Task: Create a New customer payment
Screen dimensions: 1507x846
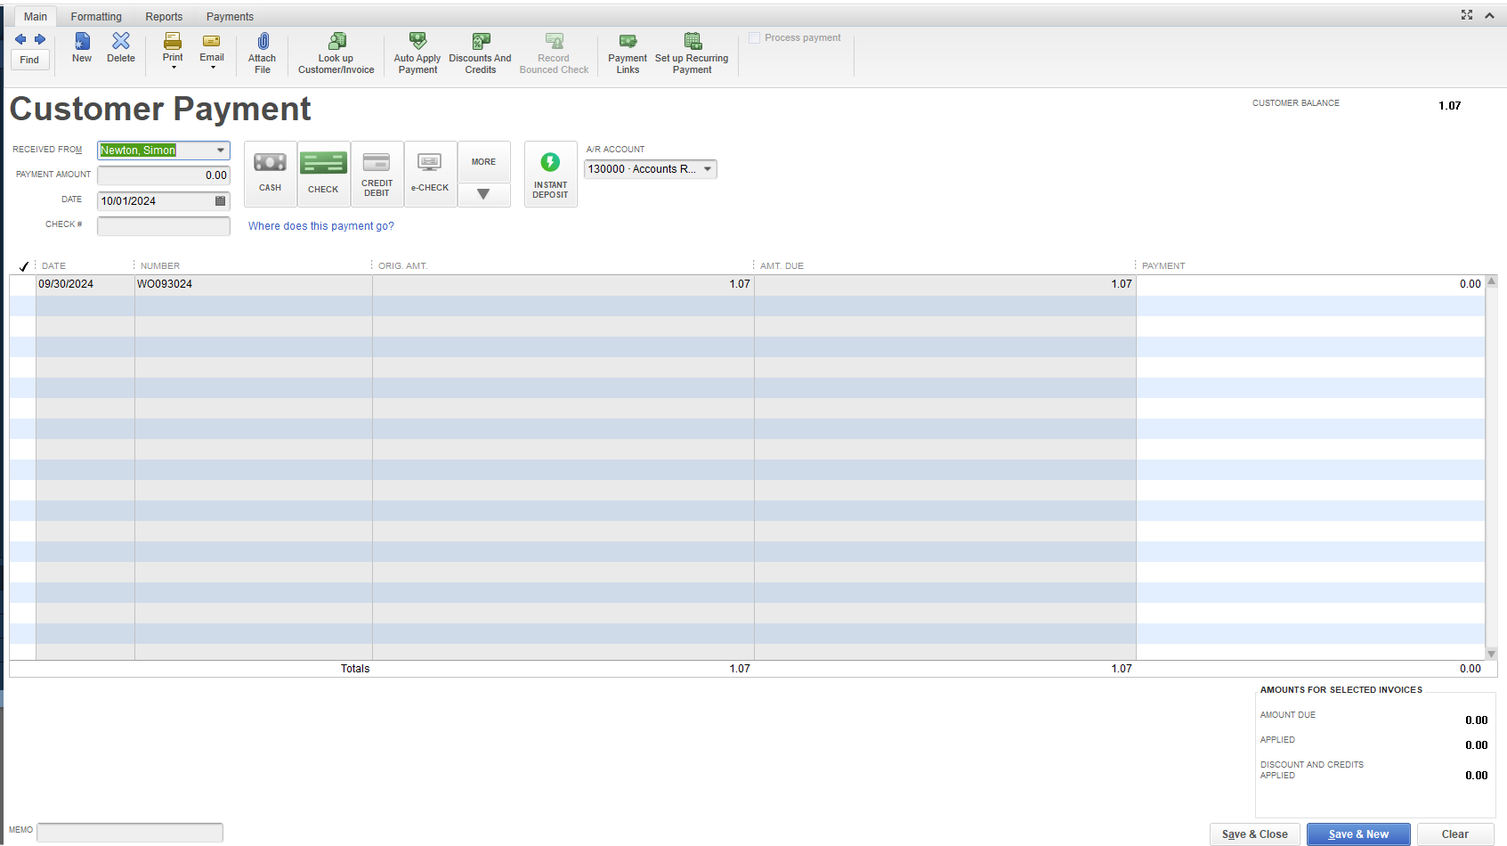Action: click(81, 49)
